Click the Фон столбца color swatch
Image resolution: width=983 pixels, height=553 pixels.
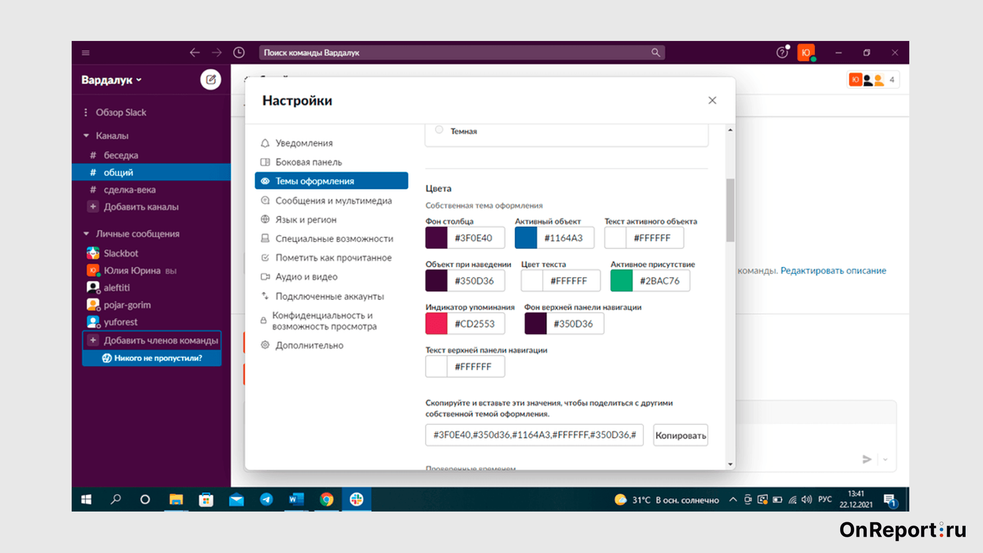coord(436,238)
